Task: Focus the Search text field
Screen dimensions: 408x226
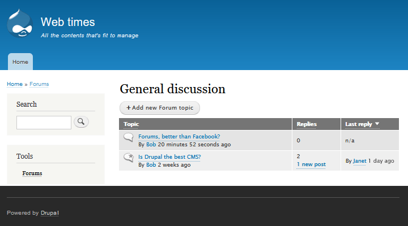Action: (x=44, y=122)
